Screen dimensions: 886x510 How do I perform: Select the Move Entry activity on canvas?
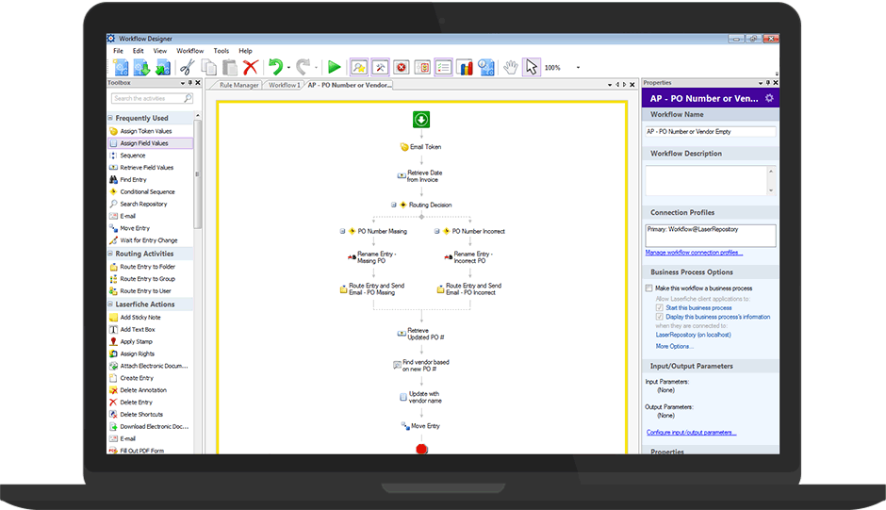tap(420, 426)
